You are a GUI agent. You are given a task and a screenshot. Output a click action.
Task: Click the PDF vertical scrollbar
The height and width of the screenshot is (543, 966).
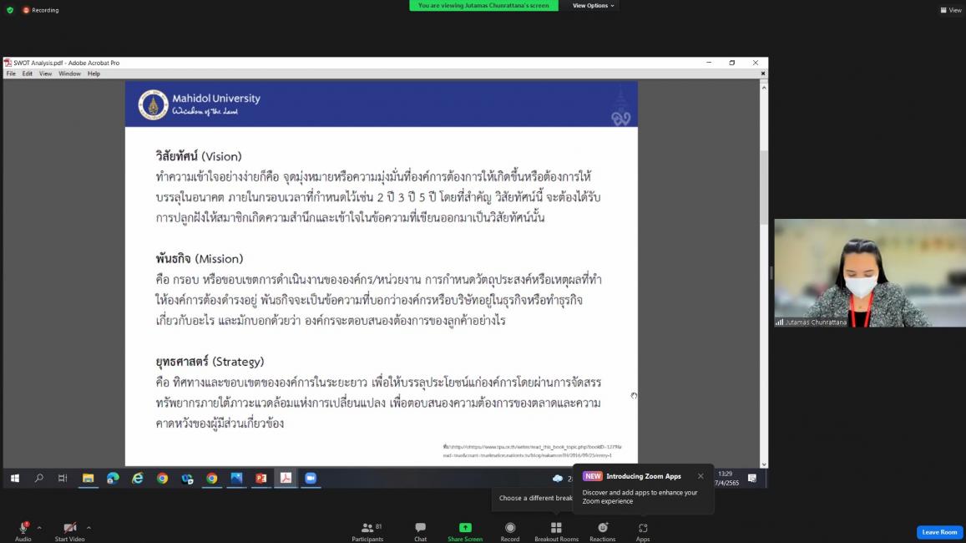click(763, 192)
